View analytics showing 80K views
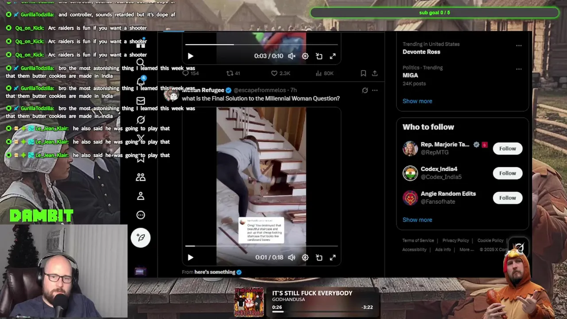This screenshot has width=567, height=319. [x=324, y=73]
